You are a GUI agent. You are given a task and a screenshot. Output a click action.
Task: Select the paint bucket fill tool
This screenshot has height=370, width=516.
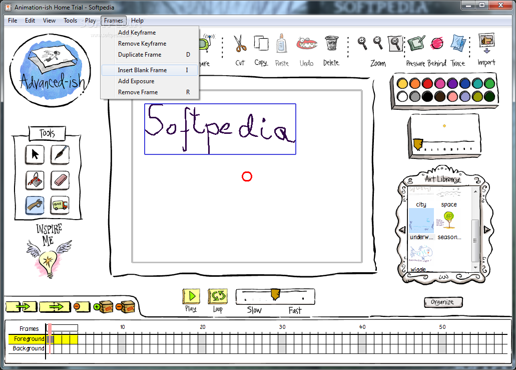35,180
